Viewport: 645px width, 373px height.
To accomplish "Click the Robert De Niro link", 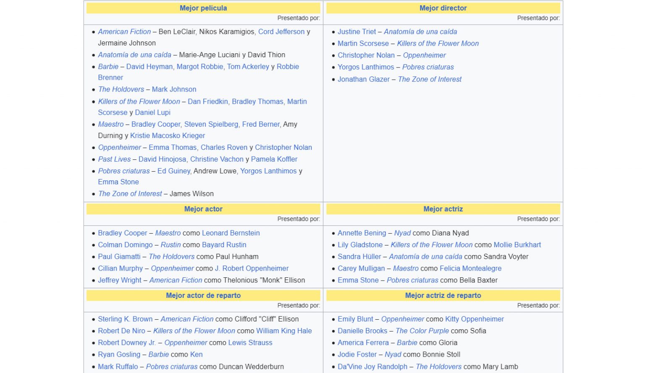I will click(122, 331).
